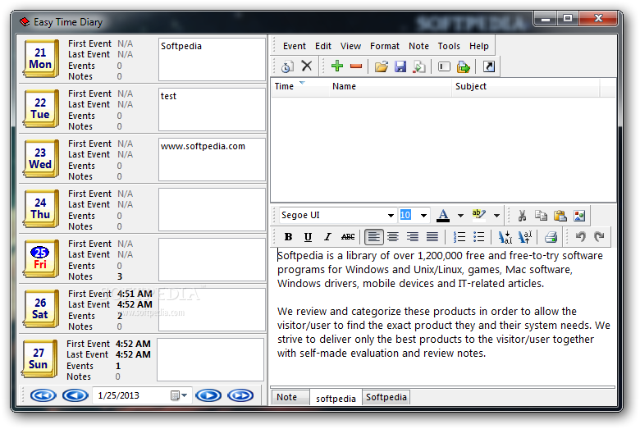640x429 pixels.
Task: Justify the text
Action: (x=432, y=237)
